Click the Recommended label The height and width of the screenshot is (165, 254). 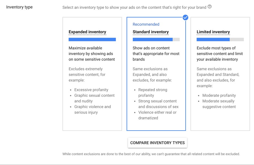pyautogui.click(x=146, y=24)
